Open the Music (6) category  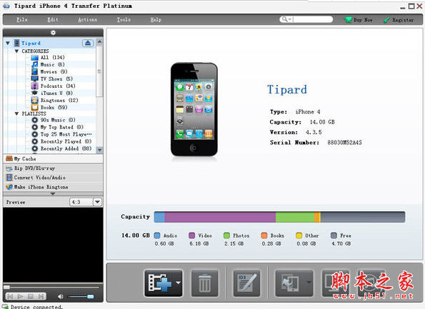(x=48, y=64)
